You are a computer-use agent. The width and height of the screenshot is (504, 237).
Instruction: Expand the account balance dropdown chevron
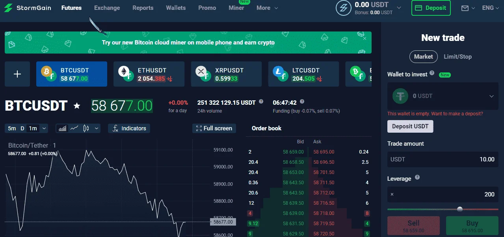click(x=399, y=8)
